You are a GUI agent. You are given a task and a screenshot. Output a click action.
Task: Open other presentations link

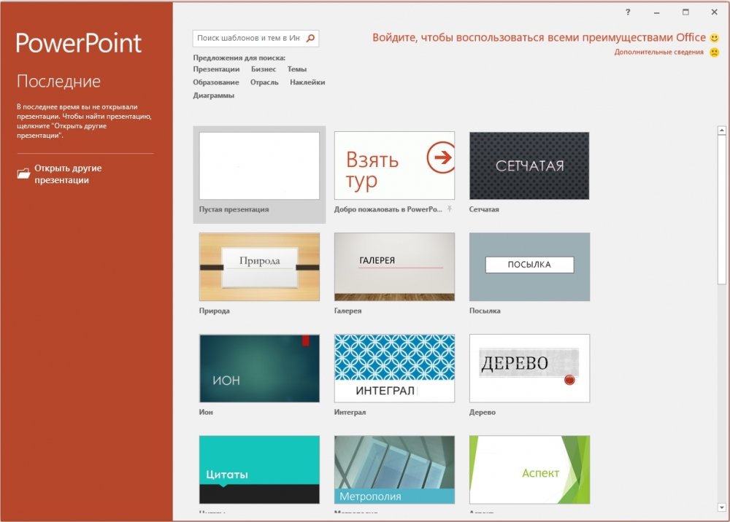[68, 174]
